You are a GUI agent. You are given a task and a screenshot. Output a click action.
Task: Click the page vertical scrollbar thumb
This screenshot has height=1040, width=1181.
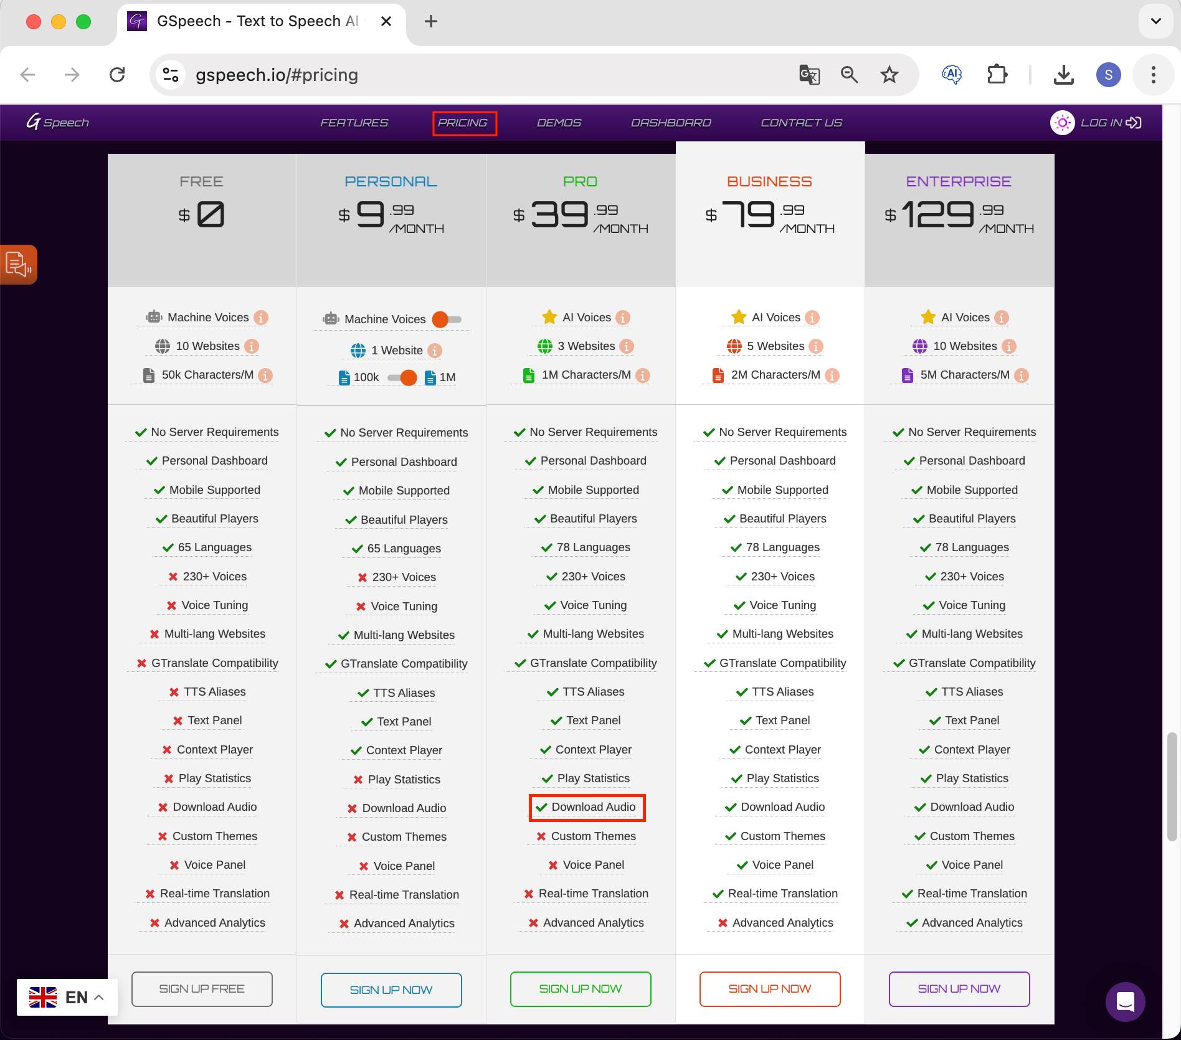pos(1172,787)
